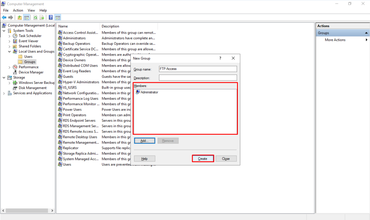
Task: Navigate back using the back arrow icon
Action: point(4,17)
